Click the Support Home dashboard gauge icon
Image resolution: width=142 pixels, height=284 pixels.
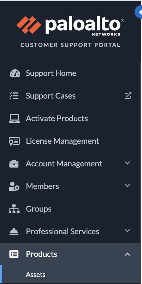pos(15,73)
